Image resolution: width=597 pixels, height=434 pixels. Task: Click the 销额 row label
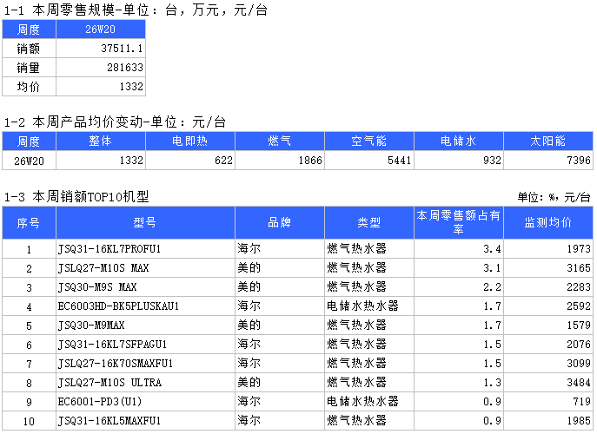[x=29, y=49]
